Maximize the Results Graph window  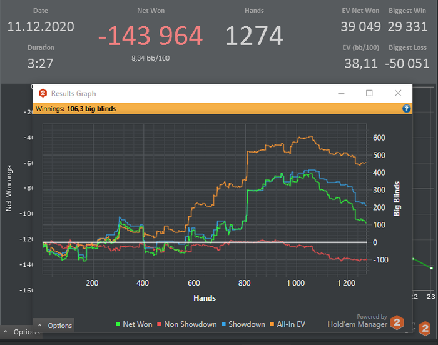pos(369,93)
